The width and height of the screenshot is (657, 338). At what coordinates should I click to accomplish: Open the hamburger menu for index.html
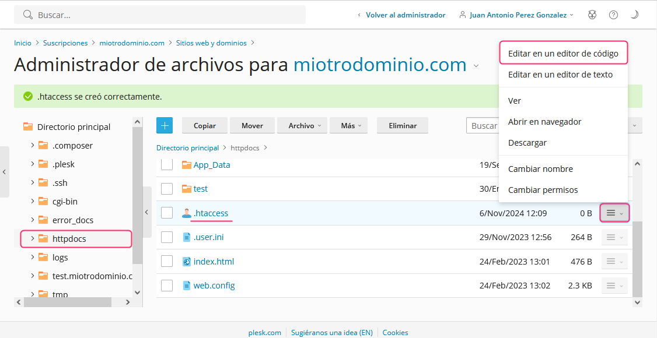coord(614,262)
